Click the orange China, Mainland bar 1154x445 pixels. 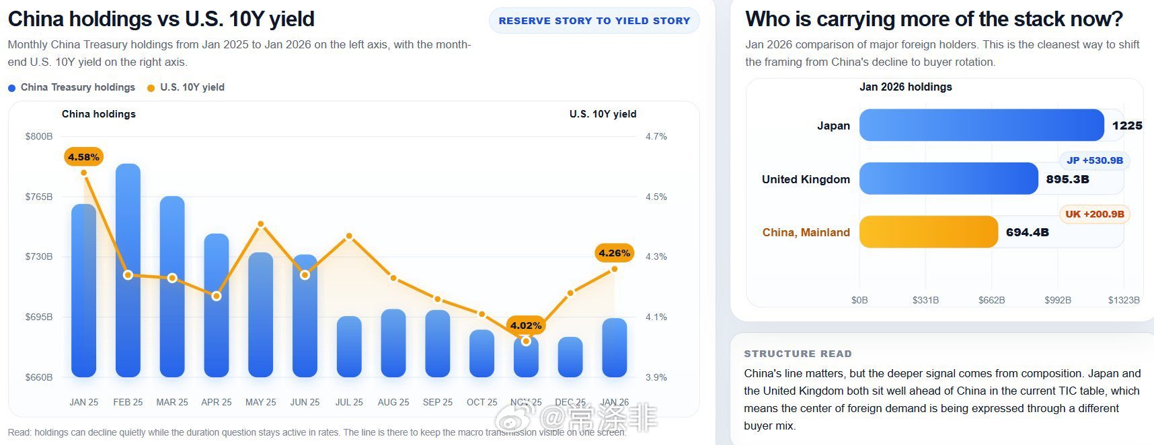click(x=928, y=232)
